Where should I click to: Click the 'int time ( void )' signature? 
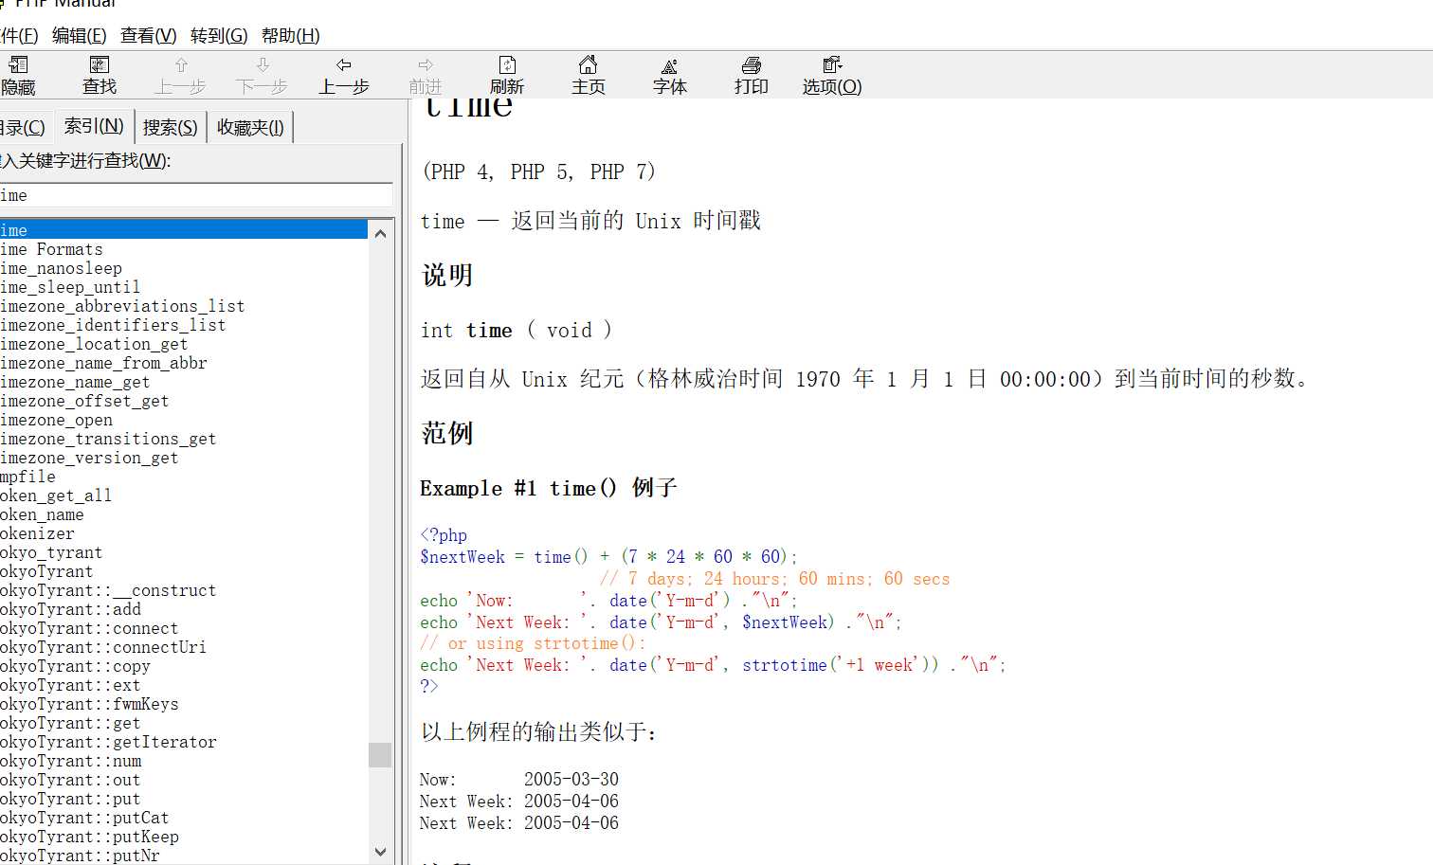(517, 331)
